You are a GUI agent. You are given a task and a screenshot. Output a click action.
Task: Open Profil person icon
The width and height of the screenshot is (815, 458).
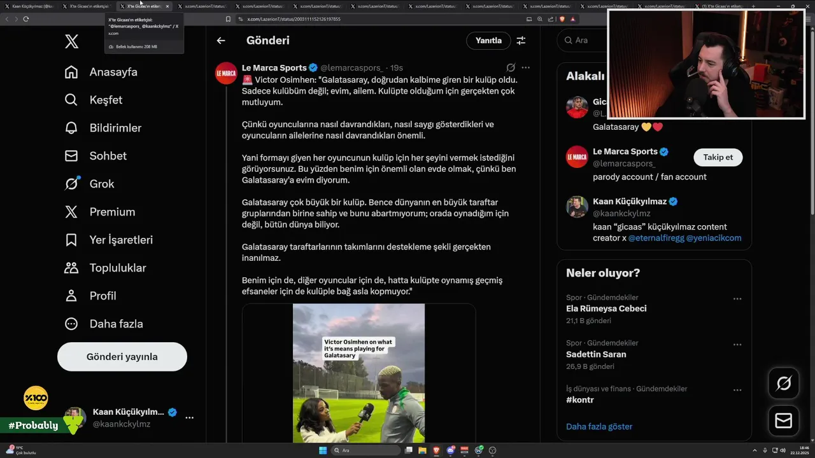pyautogui.click(x=71, y=296)
